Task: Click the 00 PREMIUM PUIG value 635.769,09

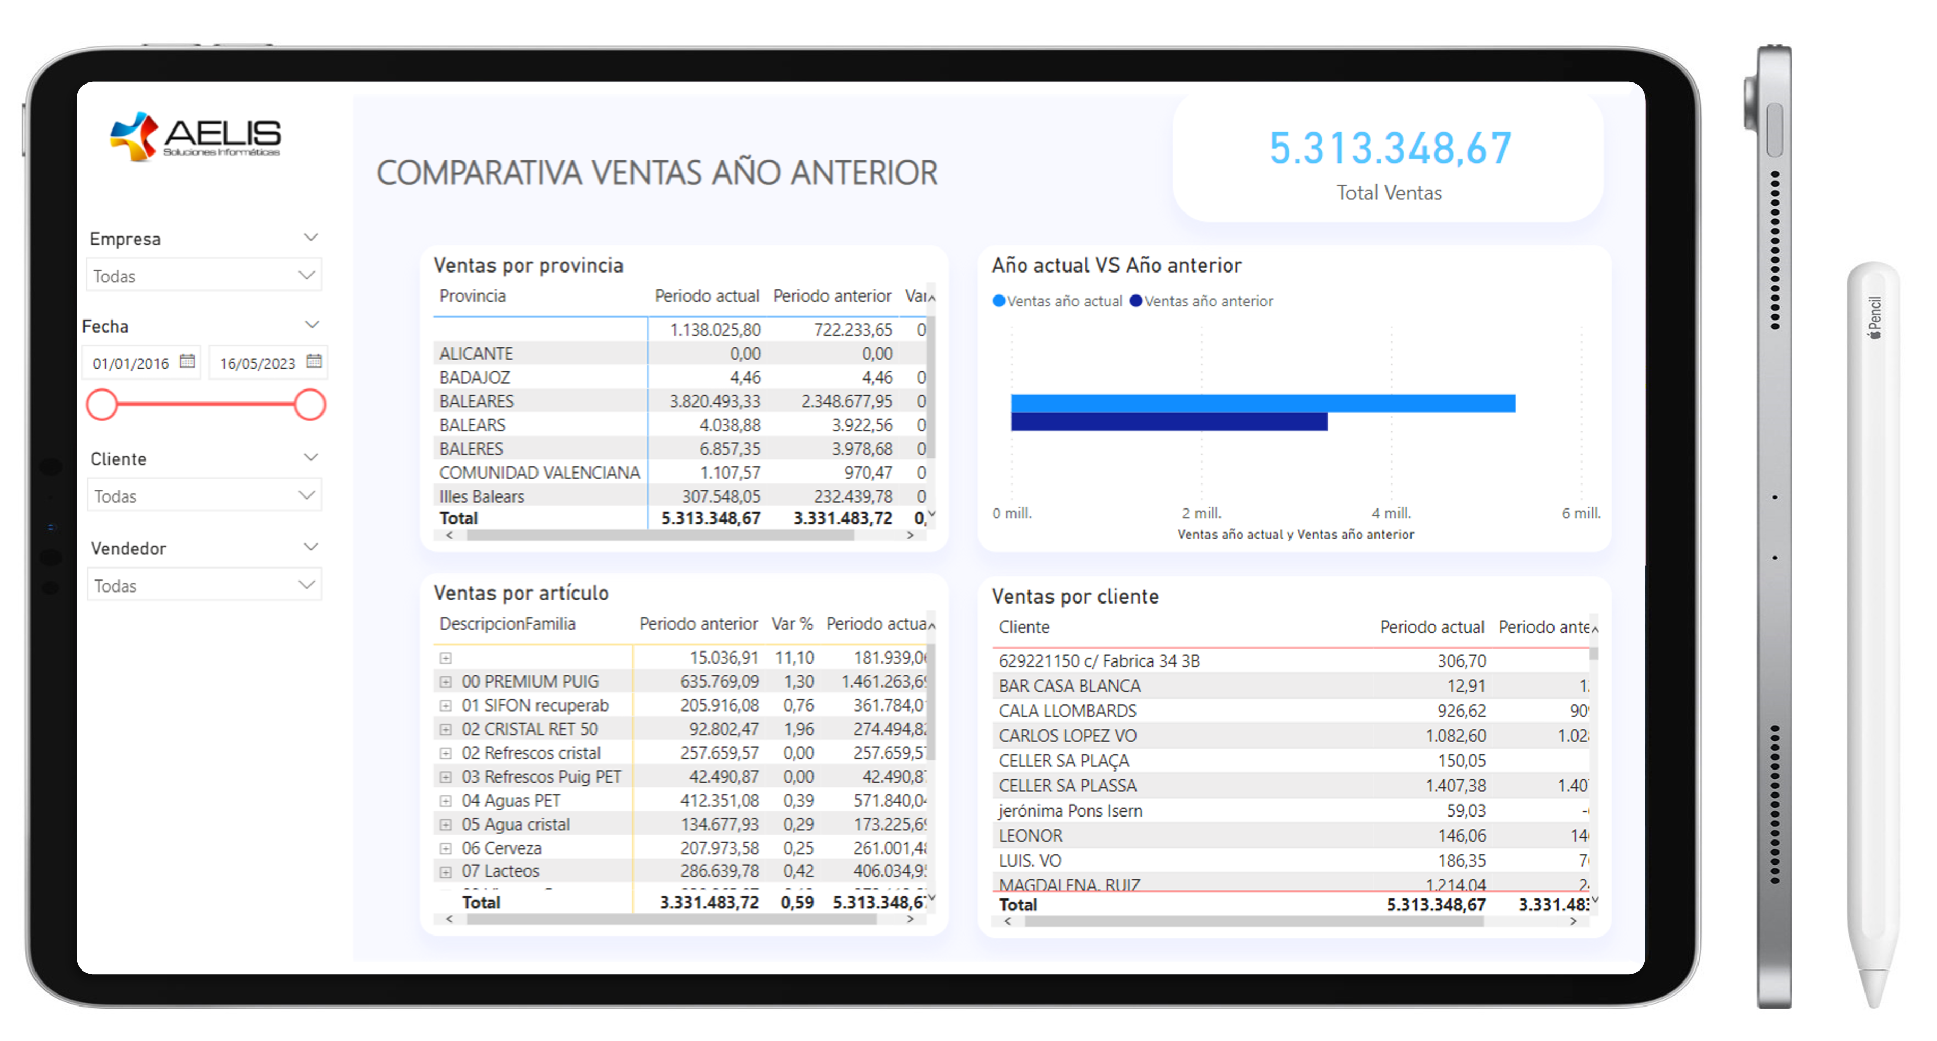Action: [720, 681]
